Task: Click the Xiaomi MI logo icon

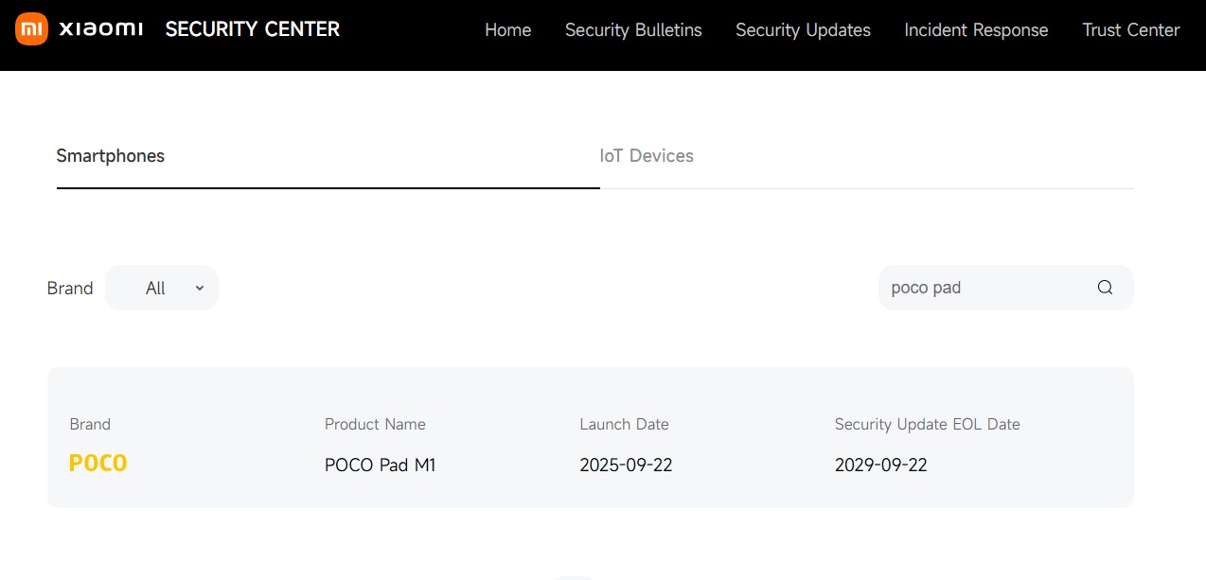Action: pyautogui.click(x=31, y=30)
